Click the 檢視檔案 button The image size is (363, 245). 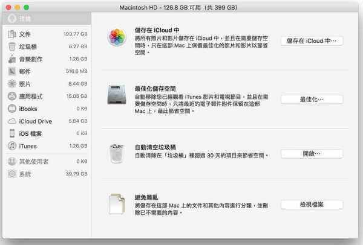point(312,205)
